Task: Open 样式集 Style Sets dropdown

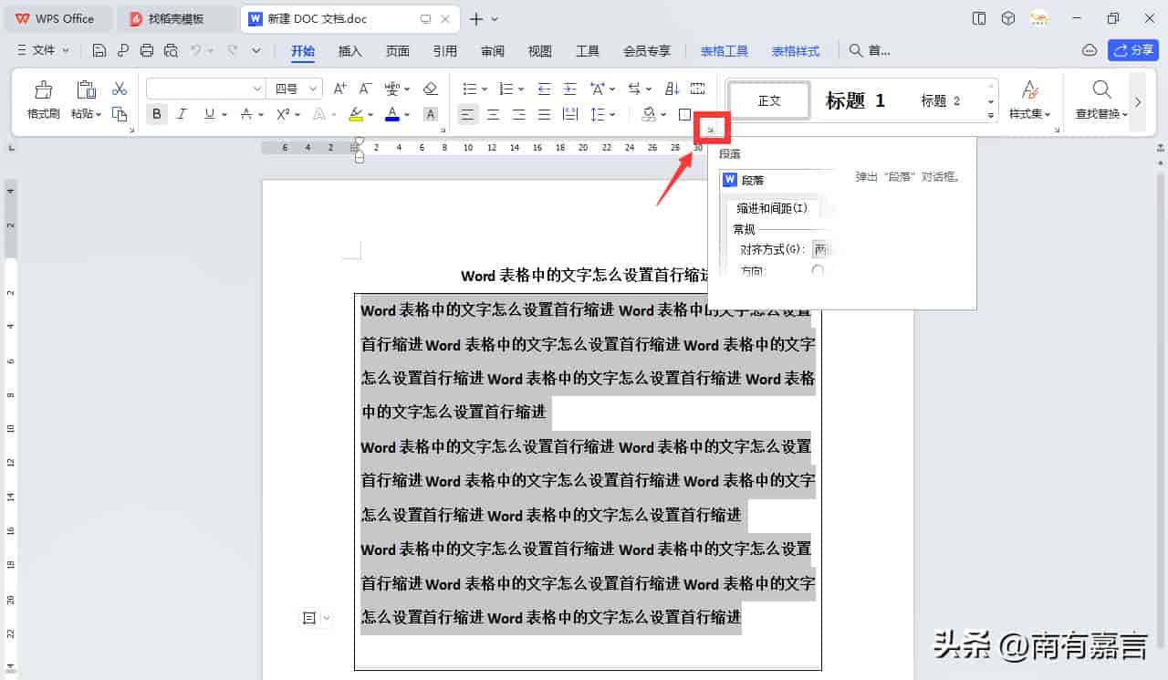Action: click(x=1030, y=99)
